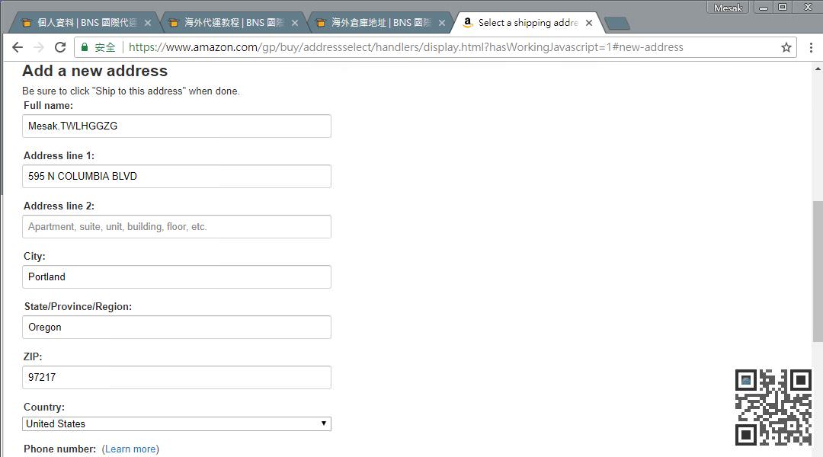The height and width of the screenshot is (457, 823).
Task: Click the browser back arrow
Action: pos(18,47)
